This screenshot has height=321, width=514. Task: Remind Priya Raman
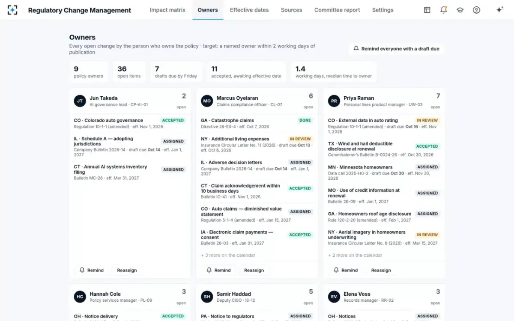pyautogui.click(x=346, y=270)
